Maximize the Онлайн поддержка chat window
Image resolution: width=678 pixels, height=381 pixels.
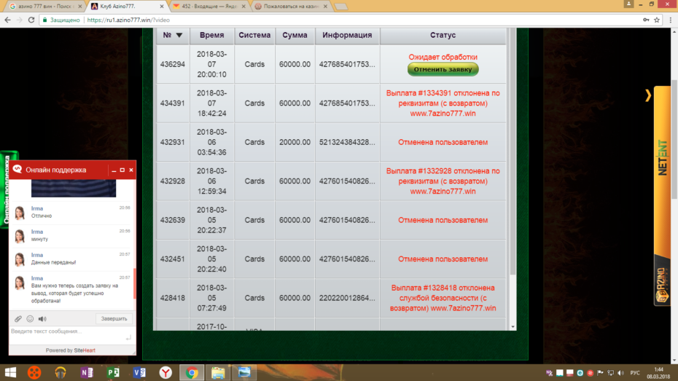[122, 170]
